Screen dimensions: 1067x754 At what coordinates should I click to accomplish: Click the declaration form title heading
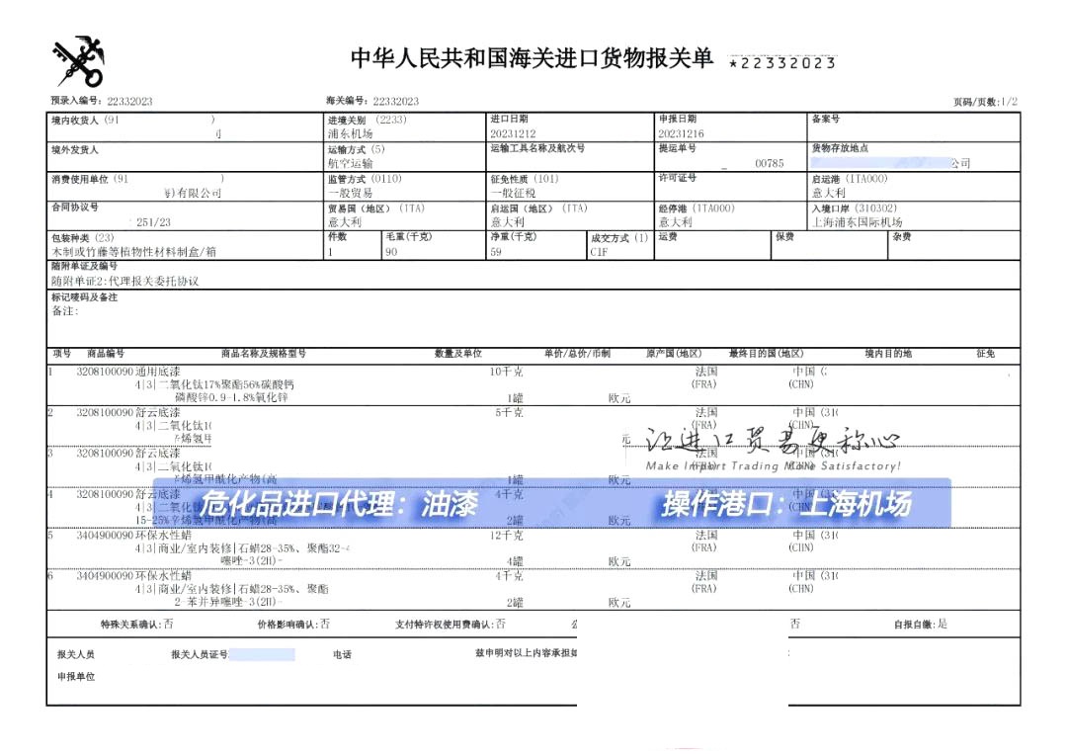[x=532, y=58]
